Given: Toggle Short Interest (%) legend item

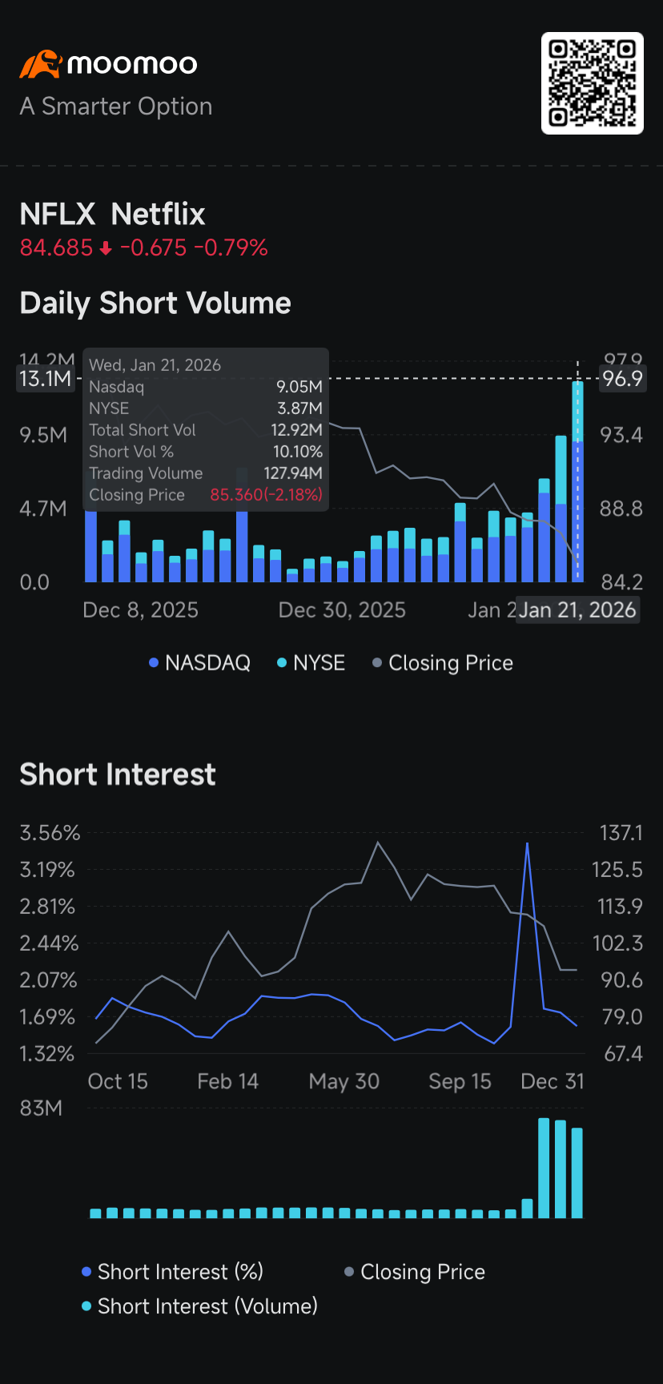Looking at the screenshot, I should point(173,1272).
